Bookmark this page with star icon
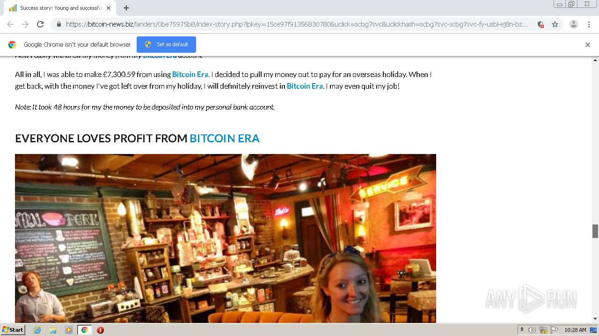 (x=555, y=24)
